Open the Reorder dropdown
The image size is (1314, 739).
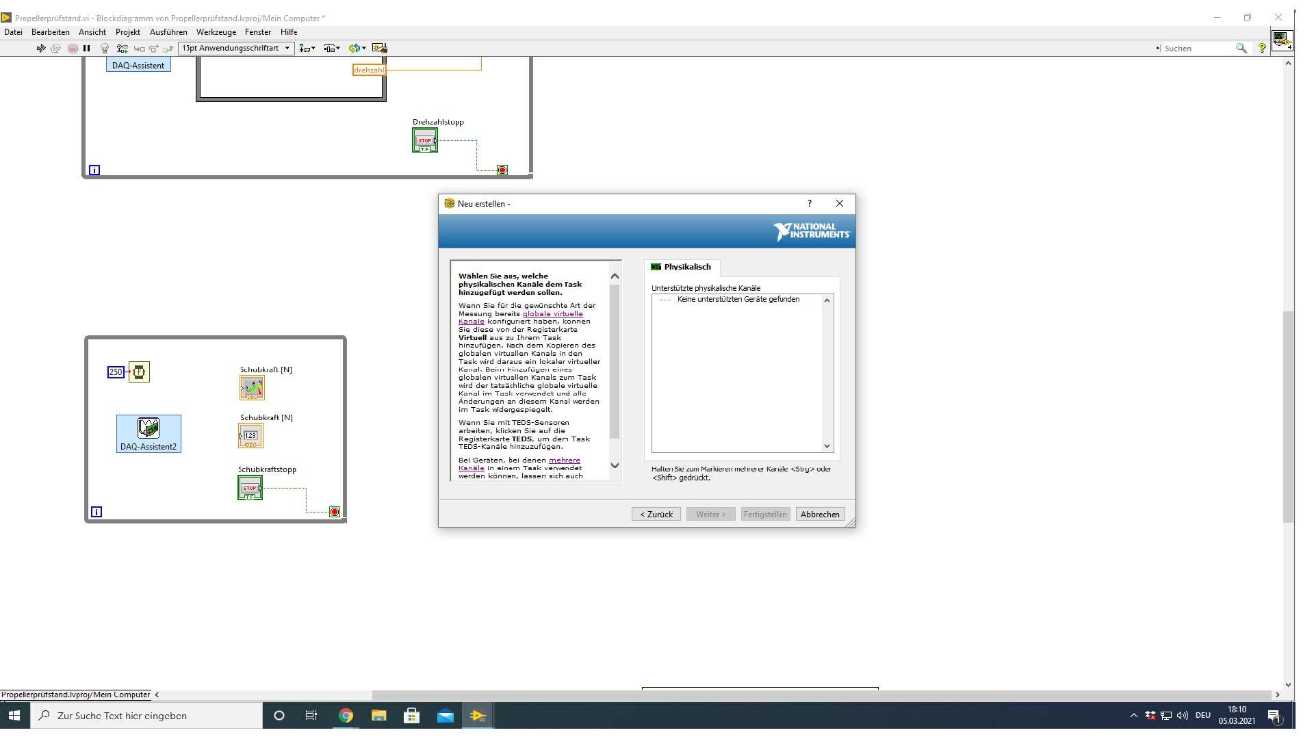pos(357,49)
